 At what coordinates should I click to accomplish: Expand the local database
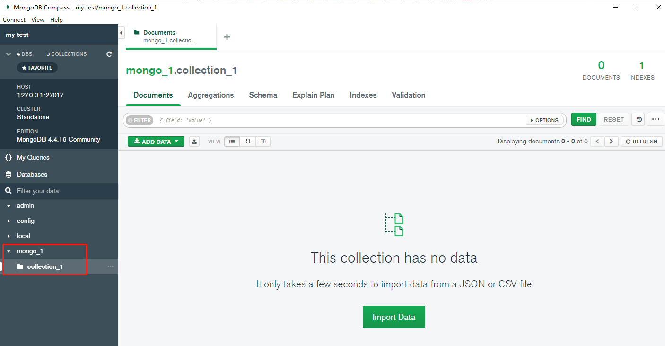[x=9, y=236]
